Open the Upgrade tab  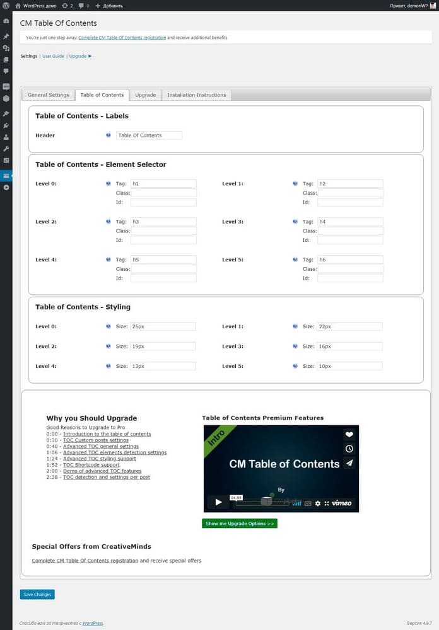[145, 95]
